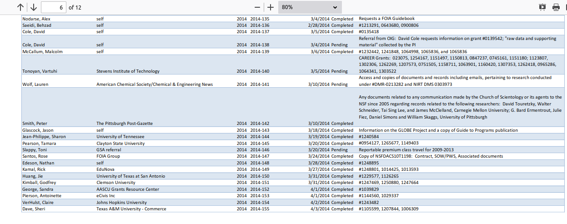The width and height of the screenshot is (567, 224).
Task: Click AASCU Grants Resource Center cell
Action: [x=128, y=189]
